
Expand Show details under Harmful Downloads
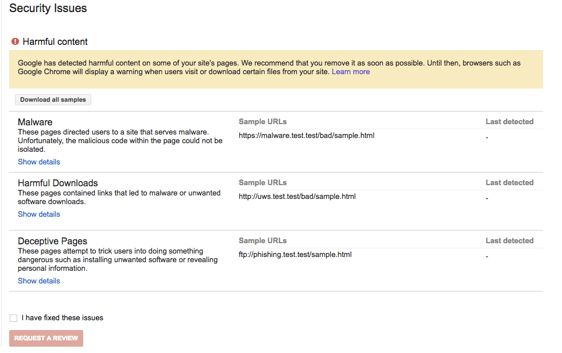[x=38, y=214]
